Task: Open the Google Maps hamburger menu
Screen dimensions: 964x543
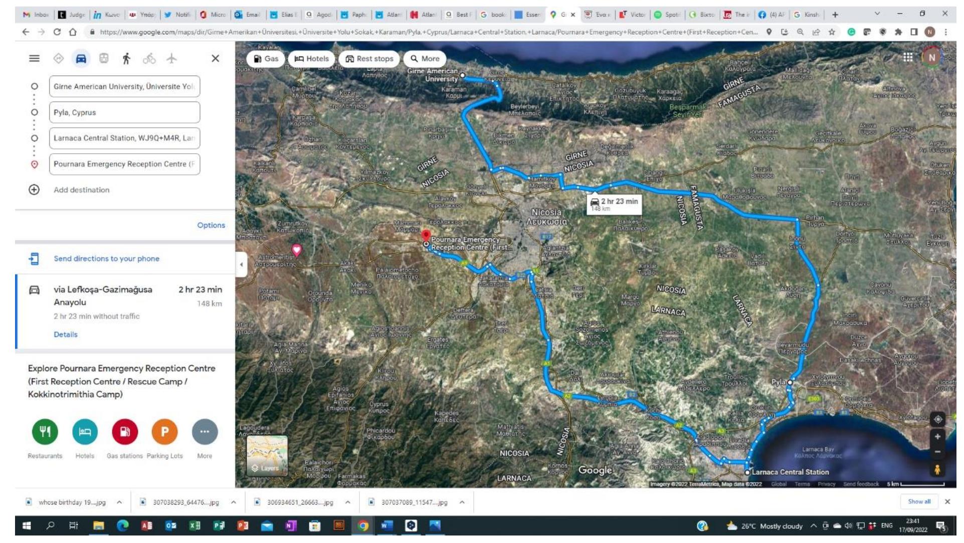Action: (x=34, y=59)
